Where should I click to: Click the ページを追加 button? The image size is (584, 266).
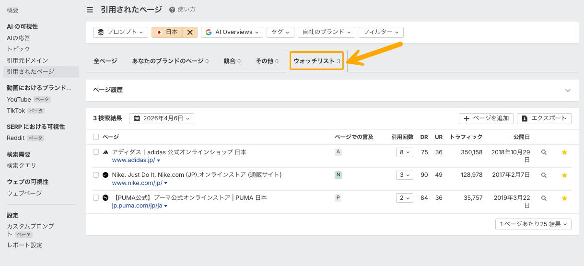[486, 118]
